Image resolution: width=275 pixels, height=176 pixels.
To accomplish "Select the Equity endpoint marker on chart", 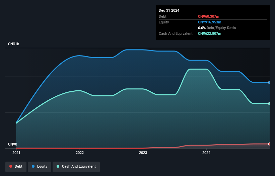I will (x=269, y=83).
